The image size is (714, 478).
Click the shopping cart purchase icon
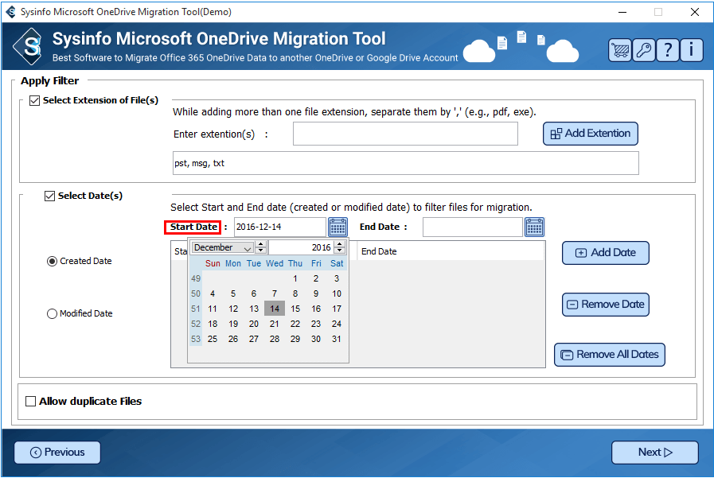click(620, 50)
